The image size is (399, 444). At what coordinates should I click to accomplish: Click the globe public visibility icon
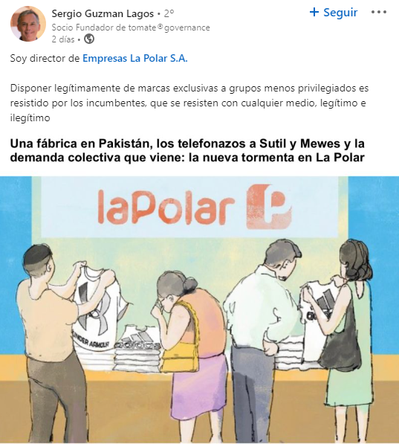(x=89, y=39)
